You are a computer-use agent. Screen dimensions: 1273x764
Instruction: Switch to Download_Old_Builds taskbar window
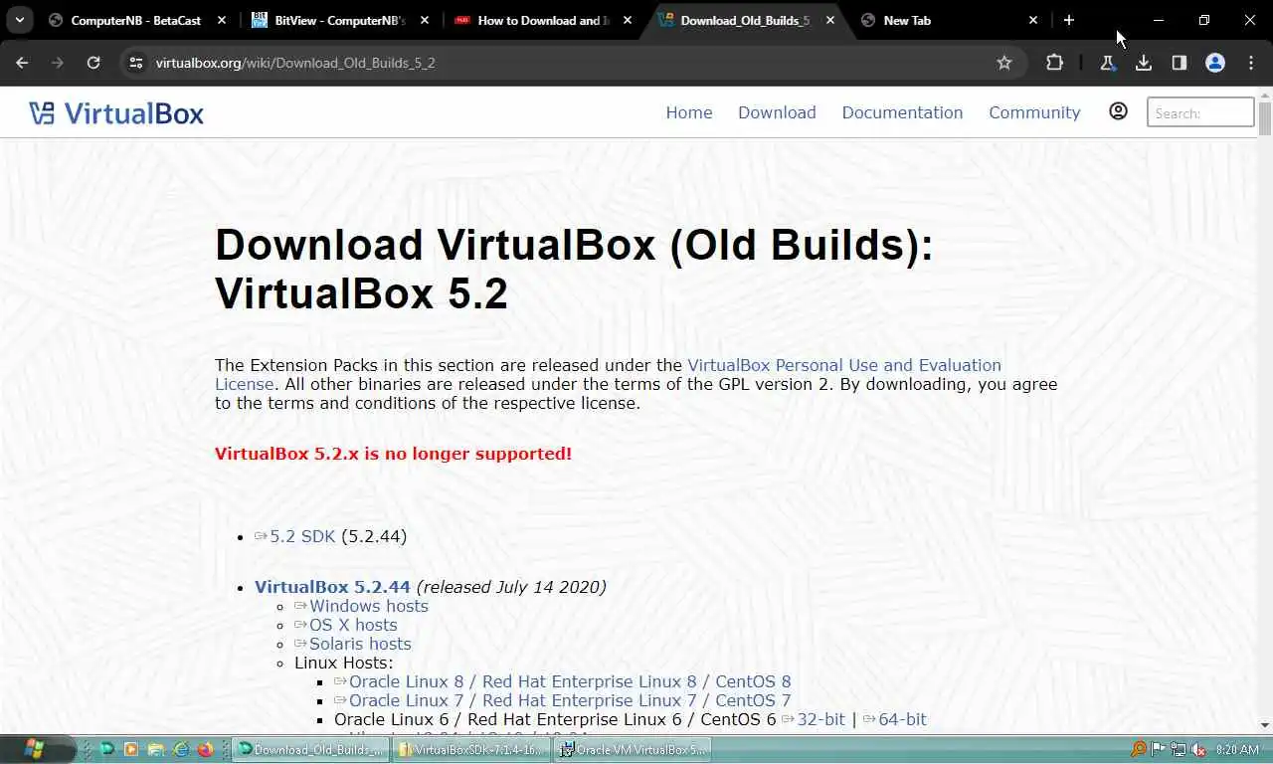(x=309, y=749)
